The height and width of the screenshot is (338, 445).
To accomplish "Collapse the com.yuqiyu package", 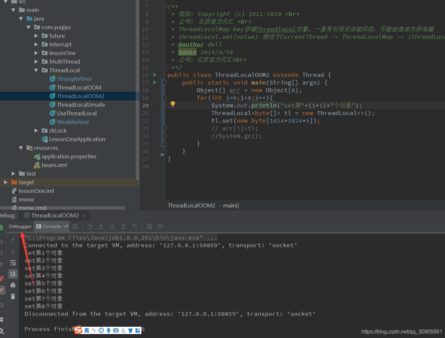I will (28, 27).
